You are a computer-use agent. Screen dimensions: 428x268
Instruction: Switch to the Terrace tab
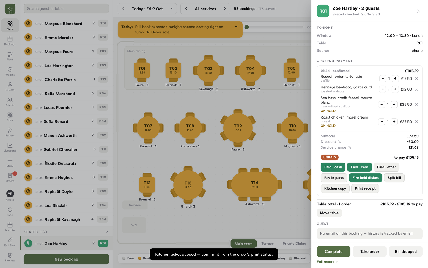(x=267, y=244)
